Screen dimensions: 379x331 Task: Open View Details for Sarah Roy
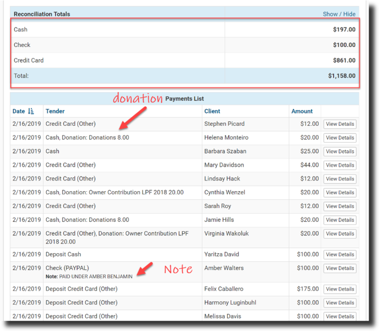tap(340, 206)
